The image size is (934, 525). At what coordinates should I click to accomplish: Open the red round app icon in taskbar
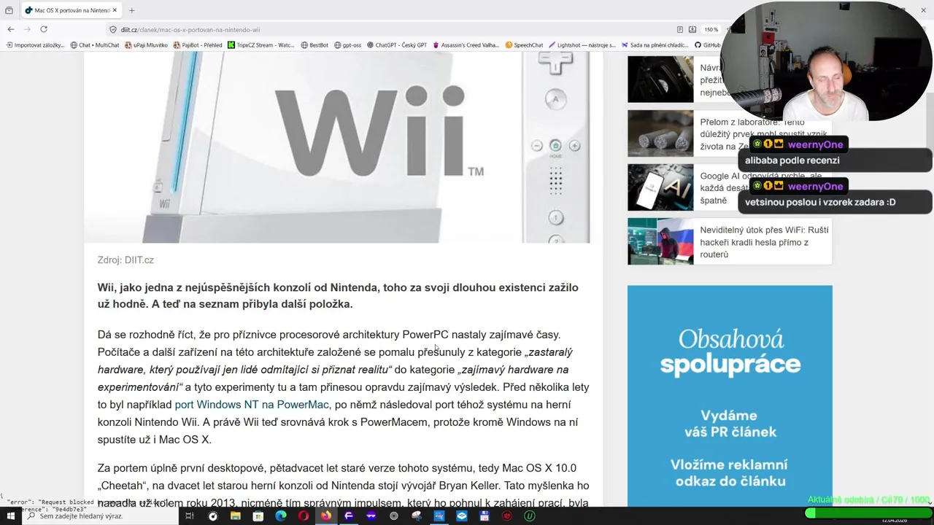pyautogui.click(x=506, y=516)
